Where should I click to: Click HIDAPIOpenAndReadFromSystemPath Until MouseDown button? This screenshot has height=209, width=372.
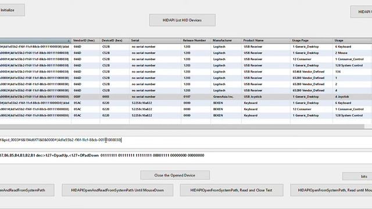tap(117, 190)
